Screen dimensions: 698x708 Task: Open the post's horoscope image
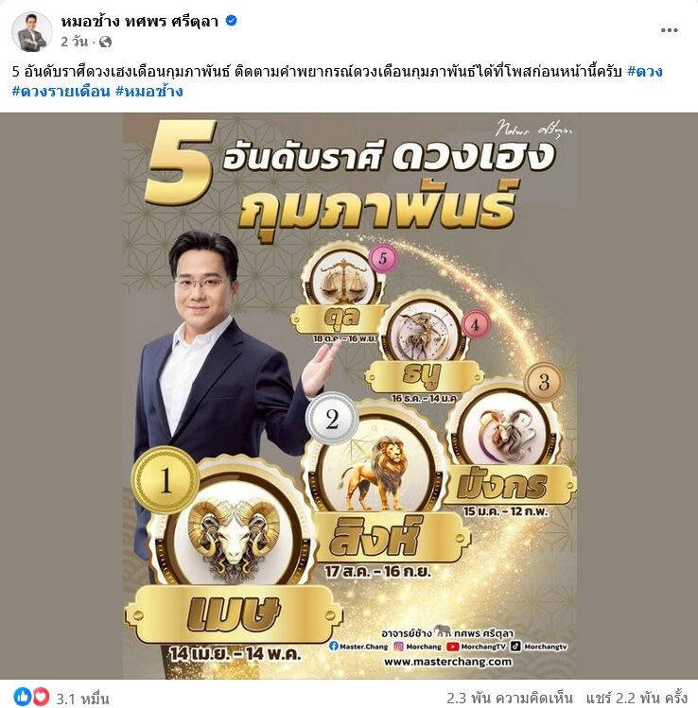[349, 396]
